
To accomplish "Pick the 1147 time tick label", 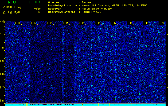I will pos(114,23).
